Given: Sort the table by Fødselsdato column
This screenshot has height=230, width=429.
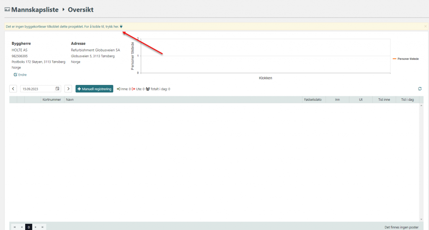Looking at the screenshot, I should click(313, 100).
